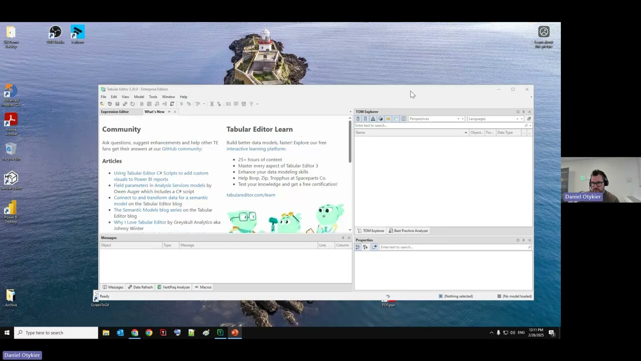641x361 pixels.
Task: Toggle the hierarchy icon in TOM Explorer
Action: point(373,119)
